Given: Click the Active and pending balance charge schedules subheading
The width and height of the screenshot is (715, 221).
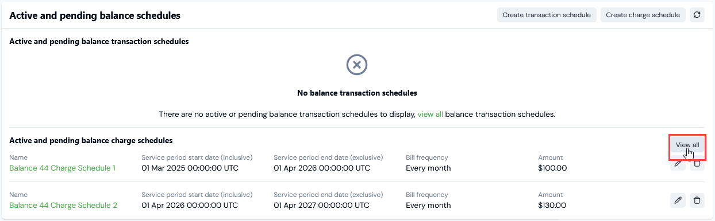Looking at the screenshot, I should coord(91,140).
